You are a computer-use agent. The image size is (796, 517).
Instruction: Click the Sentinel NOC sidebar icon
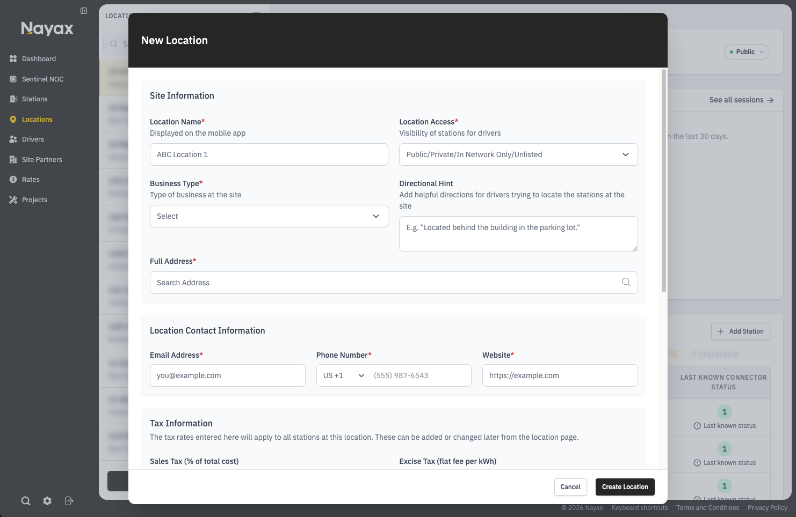[x=13, y=79]
